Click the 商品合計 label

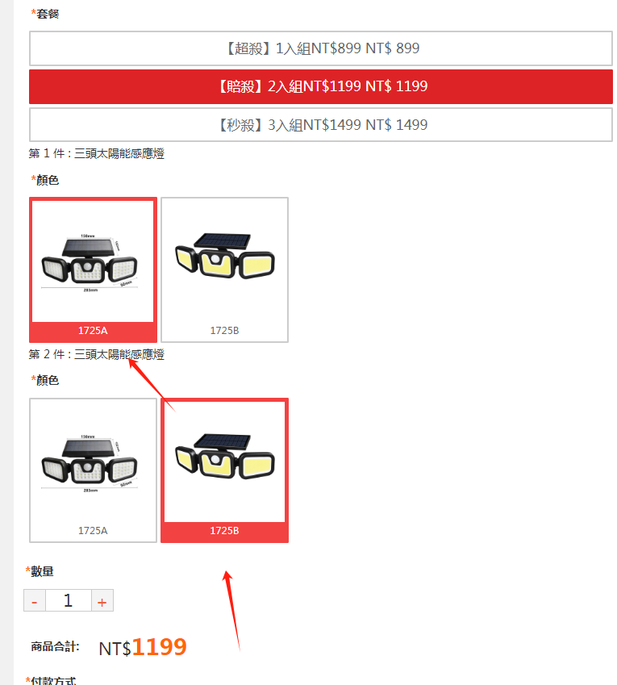click(56, 646)
